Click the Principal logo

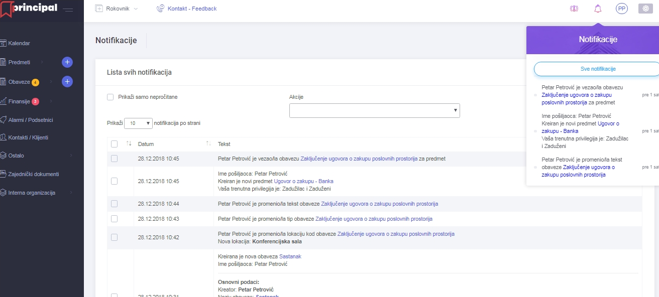click(x=29, y=9)
